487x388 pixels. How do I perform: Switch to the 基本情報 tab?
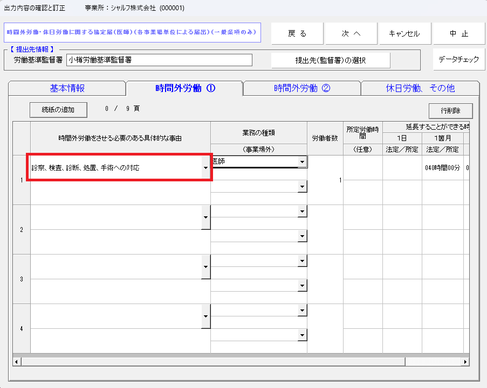coord(67,88)
